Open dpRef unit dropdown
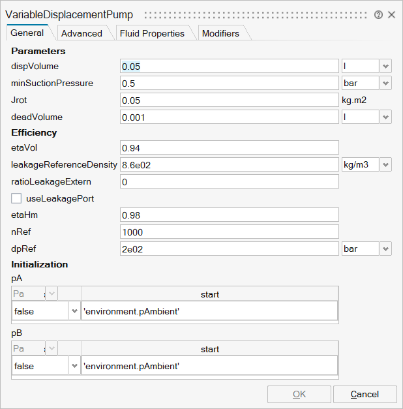The height and width of the screenshot is (409, 403). (x=385, y=249)
